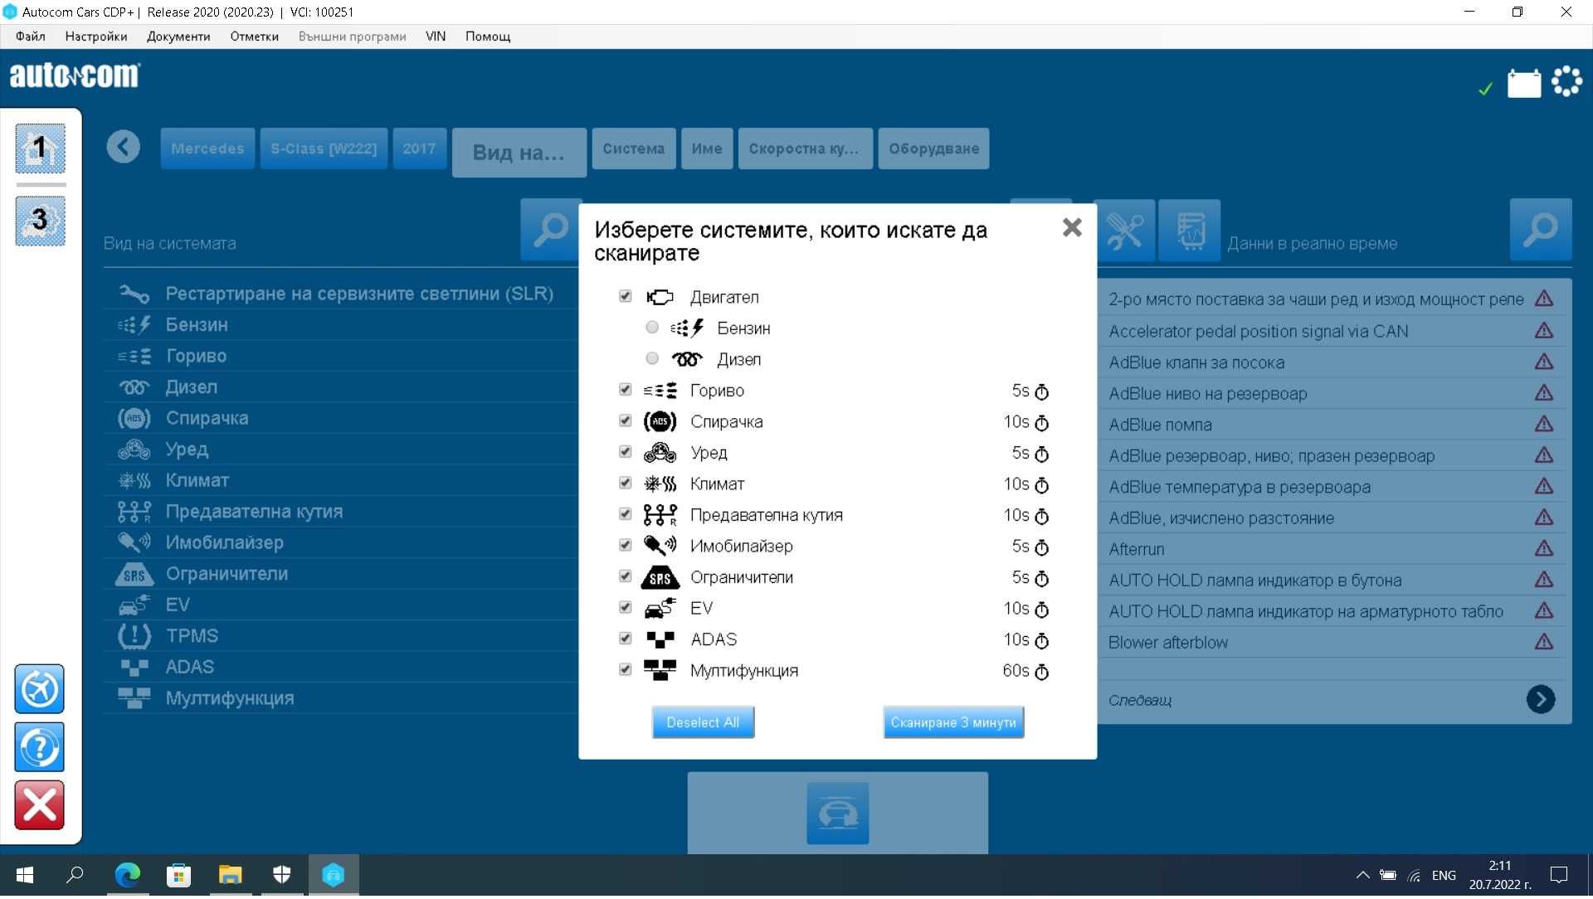Uncheck the Гориво checkbox

pyautogui.click(x=626, y=390)
